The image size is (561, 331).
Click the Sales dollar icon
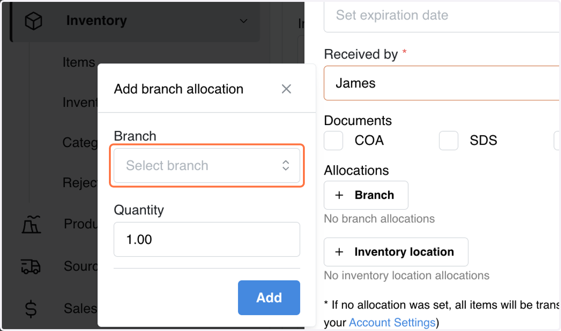point(31,309)
